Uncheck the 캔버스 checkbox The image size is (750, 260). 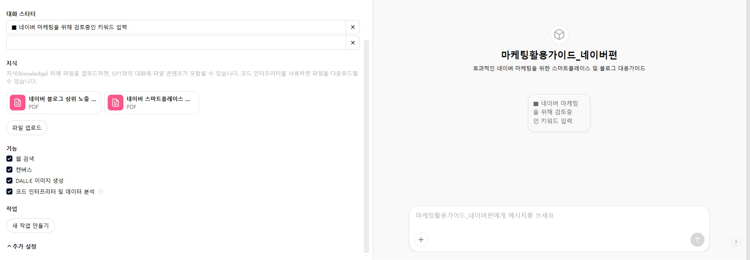9,170
